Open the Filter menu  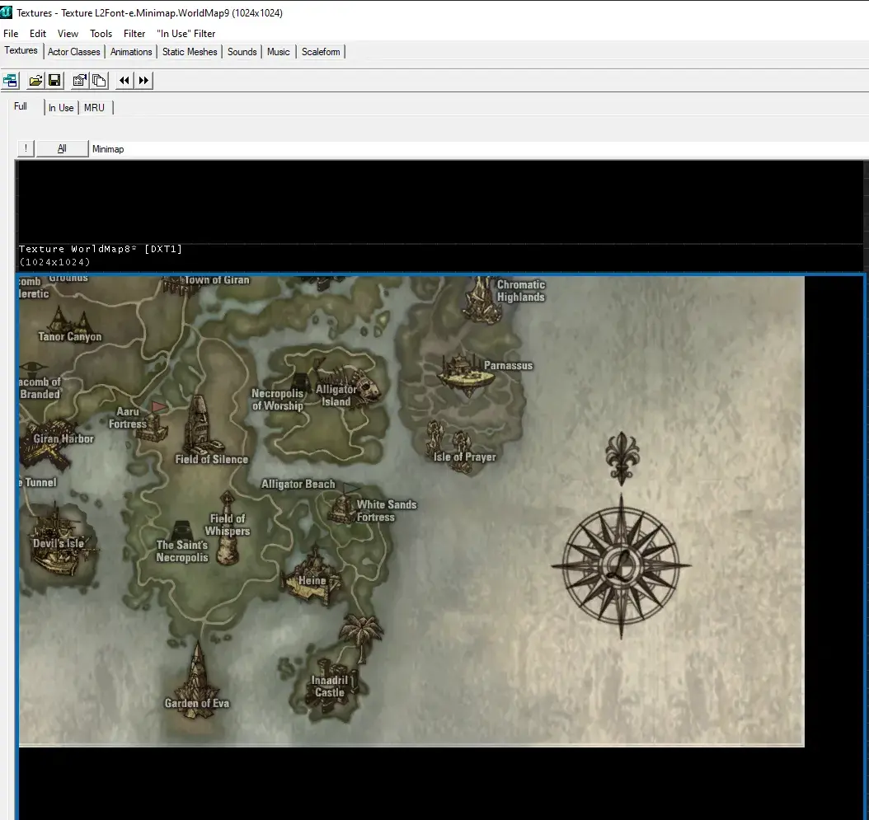click(134, 34)
